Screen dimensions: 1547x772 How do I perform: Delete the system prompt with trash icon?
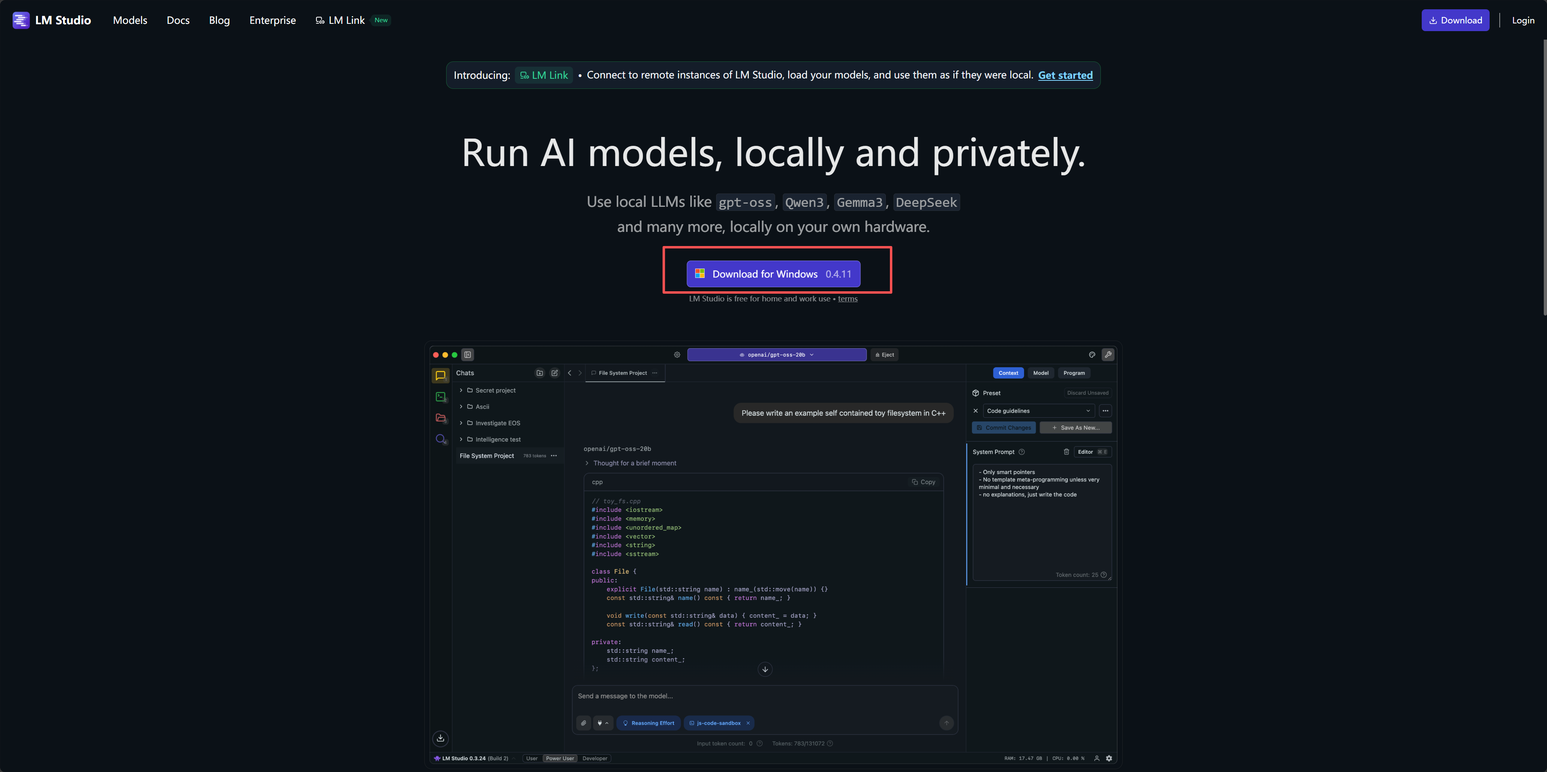coord(1066,452)
